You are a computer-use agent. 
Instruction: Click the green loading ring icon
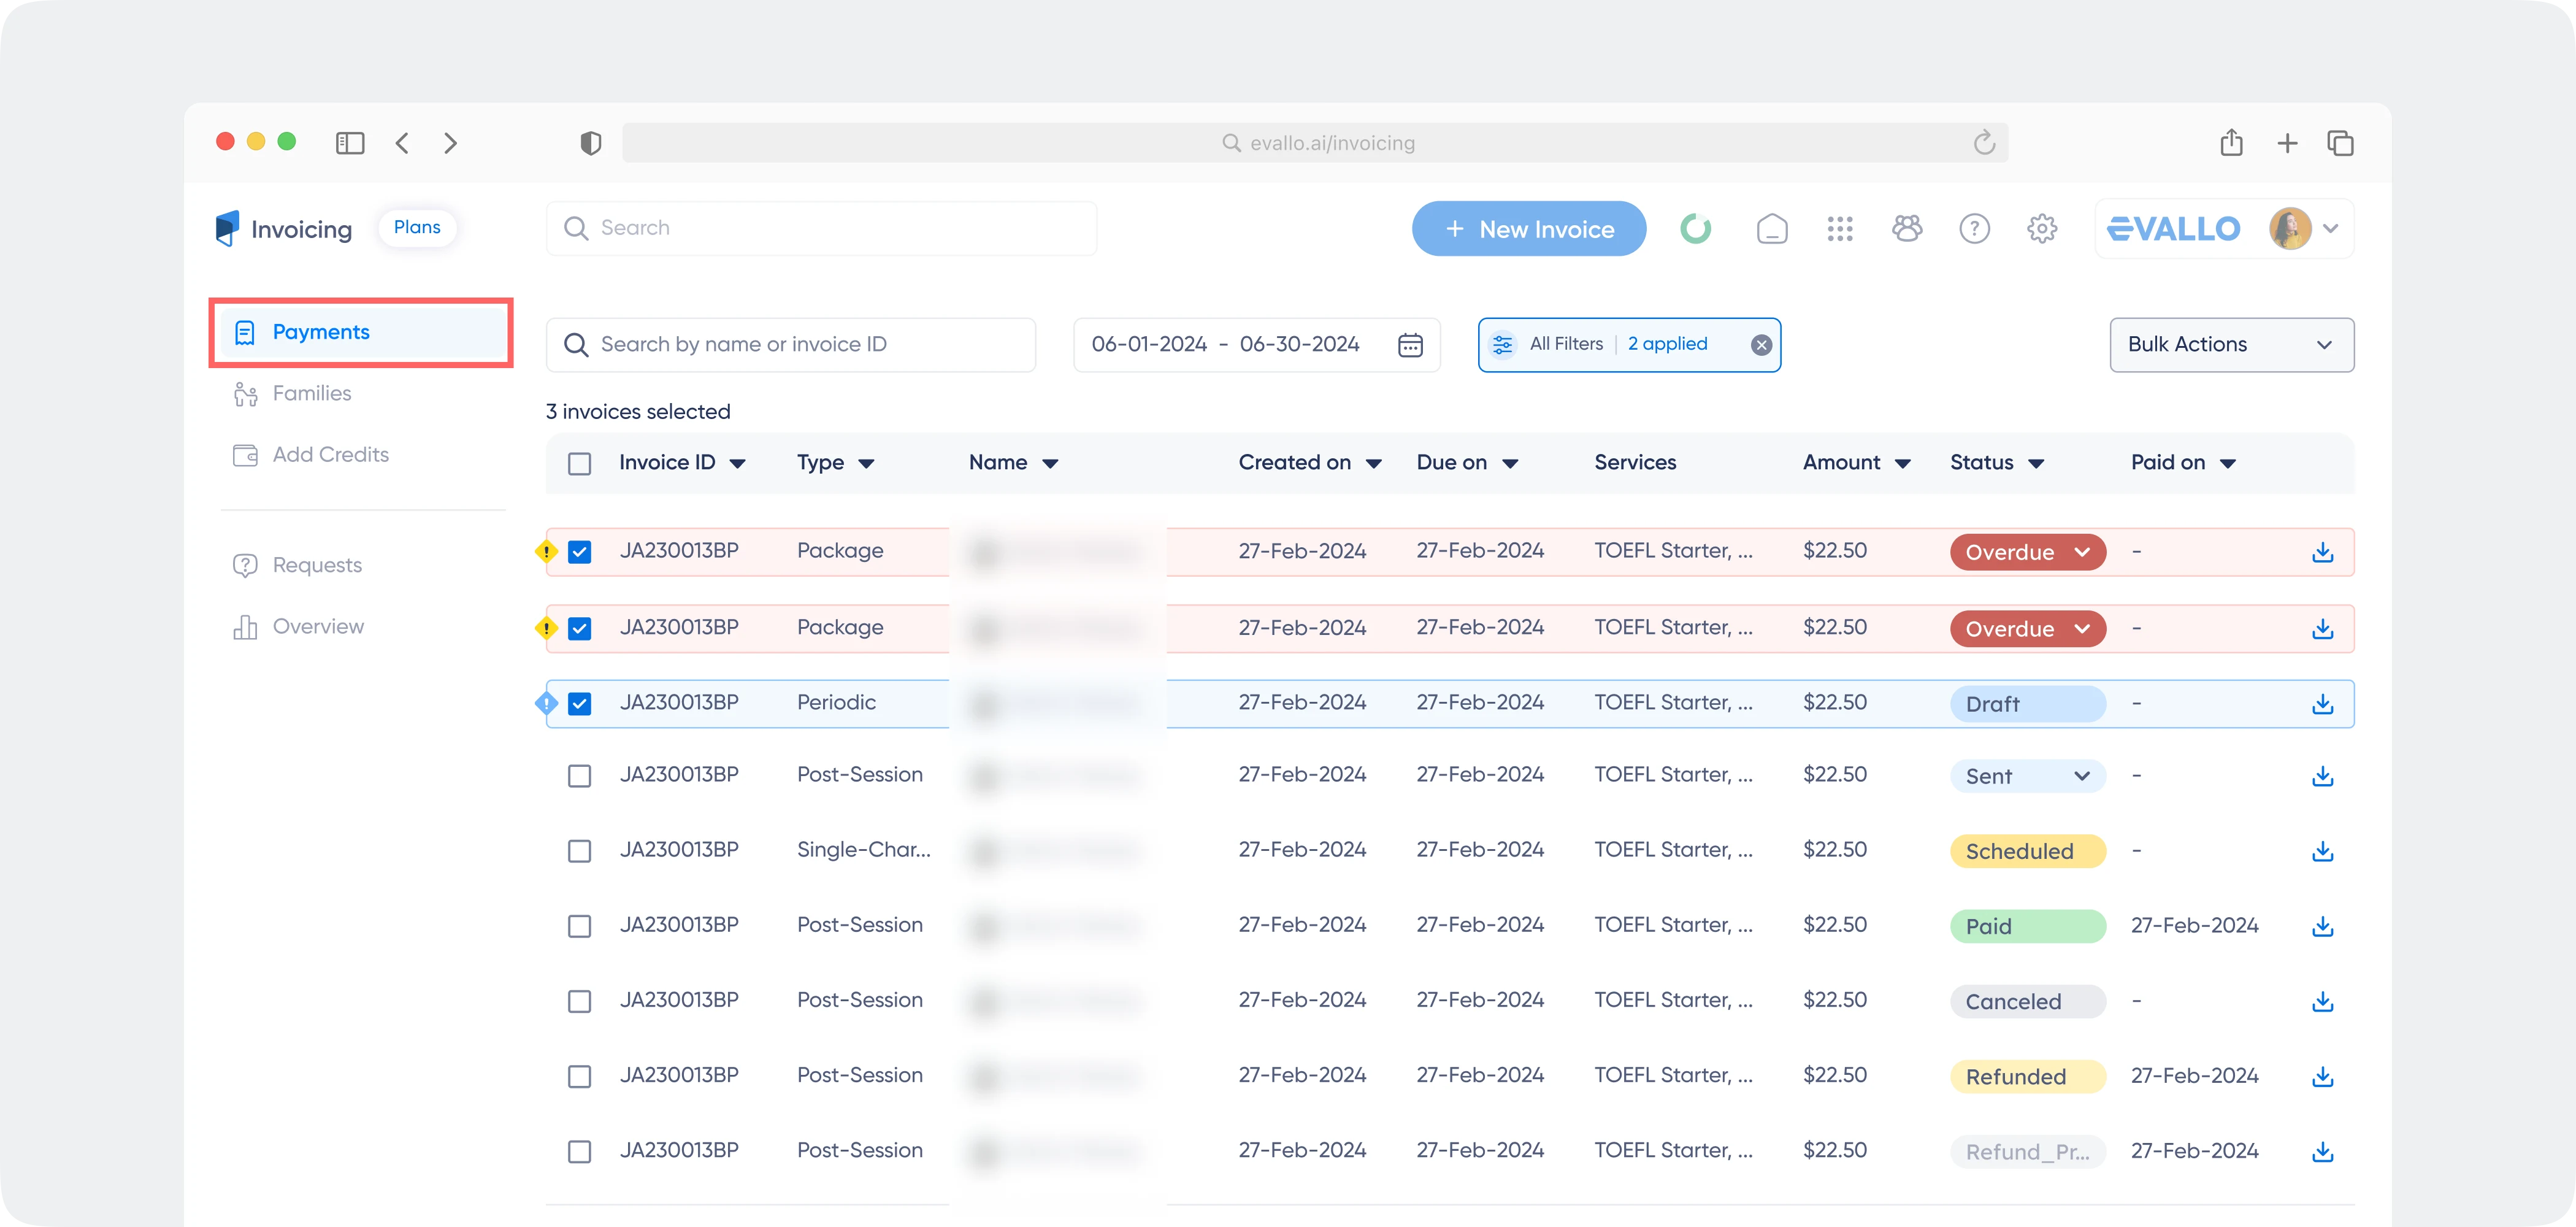1695,229
